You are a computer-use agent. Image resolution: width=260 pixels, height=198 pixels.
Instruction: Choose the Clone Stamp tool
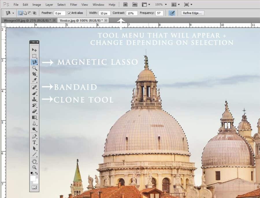34,99
